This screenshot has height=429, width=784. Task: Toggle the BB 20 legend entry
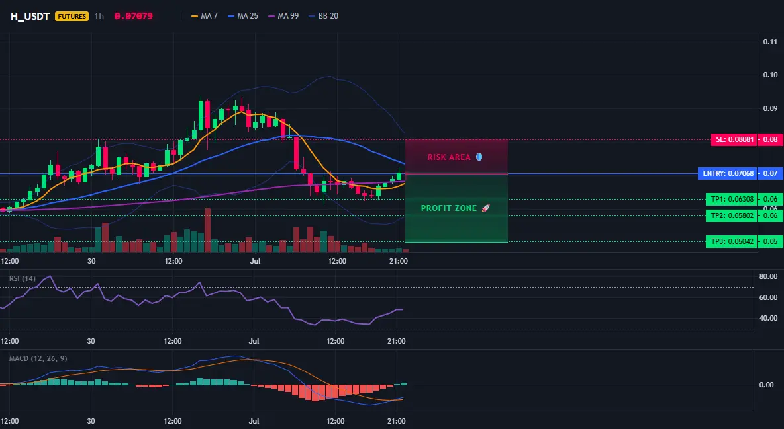coord(324,16)
